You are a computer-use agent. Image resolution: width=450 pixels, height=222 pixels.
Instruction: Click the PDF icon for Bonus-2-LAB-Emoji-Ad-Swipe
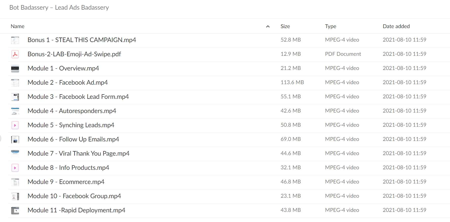tap(15, 54)
